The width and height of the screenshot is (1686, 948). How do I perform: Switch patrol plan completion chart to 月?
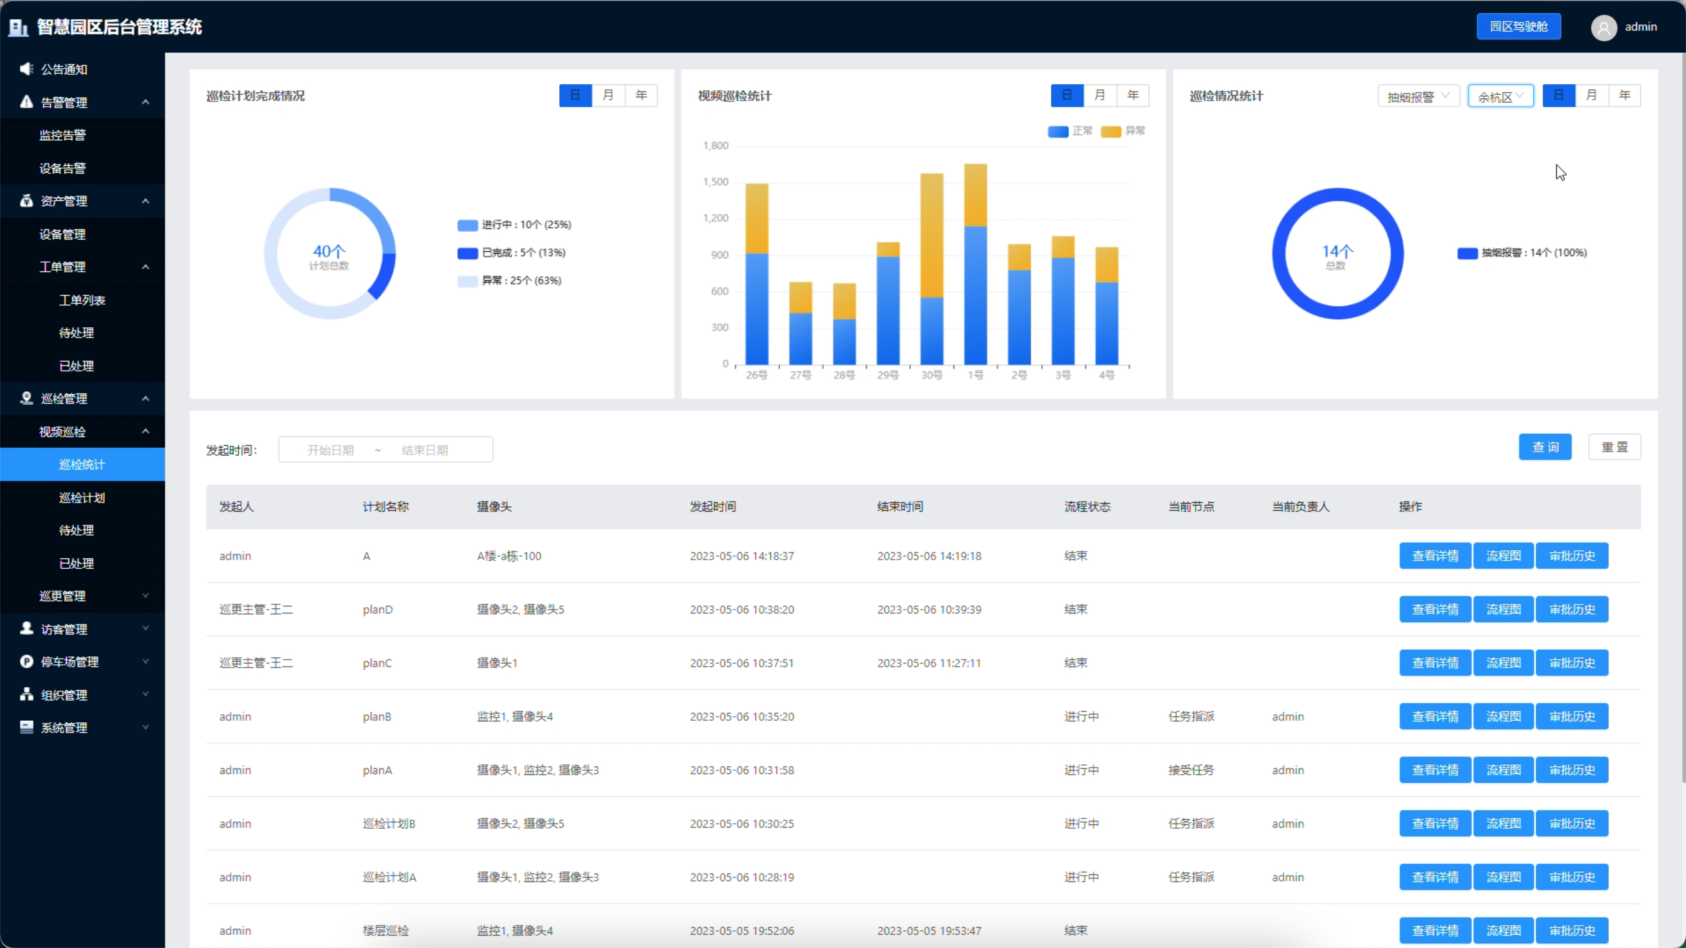click(608, 95)
